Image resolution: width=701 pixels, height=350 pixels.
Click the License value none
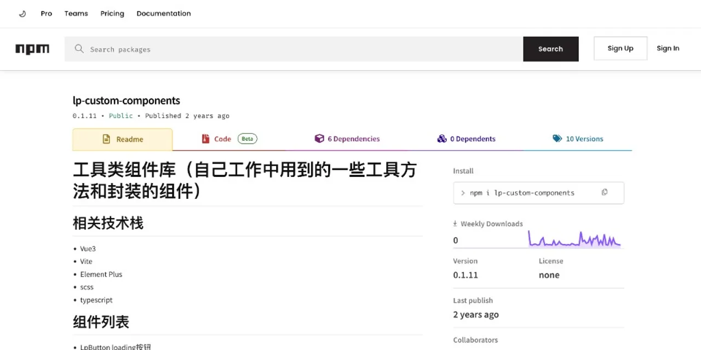[x=549, y=275]
